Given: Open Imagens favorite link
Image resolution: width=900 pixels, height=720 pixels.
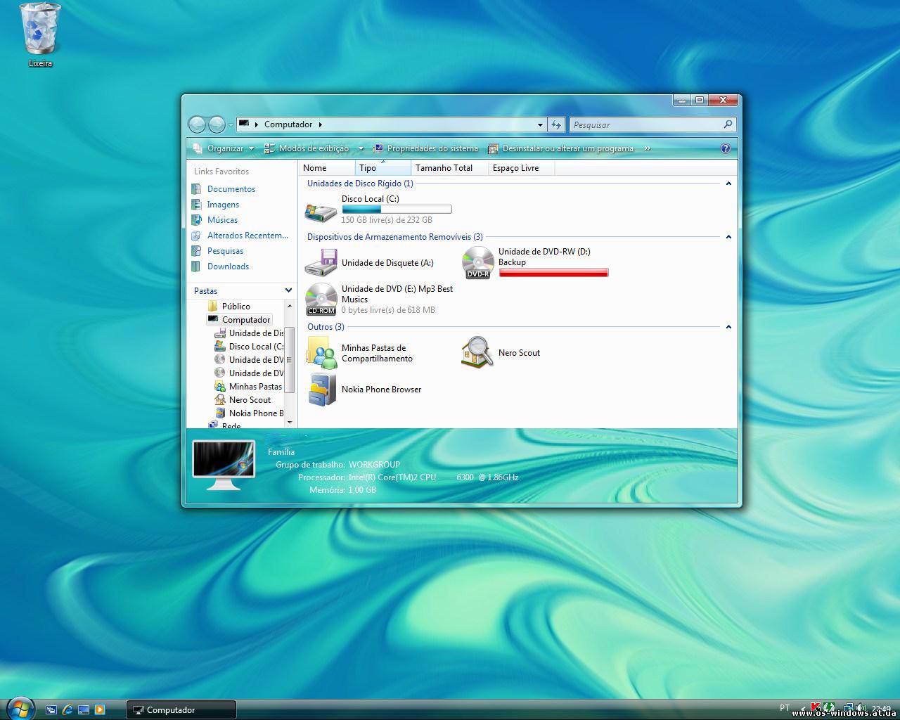Looking at the screenshot, I should pos(216,205).
